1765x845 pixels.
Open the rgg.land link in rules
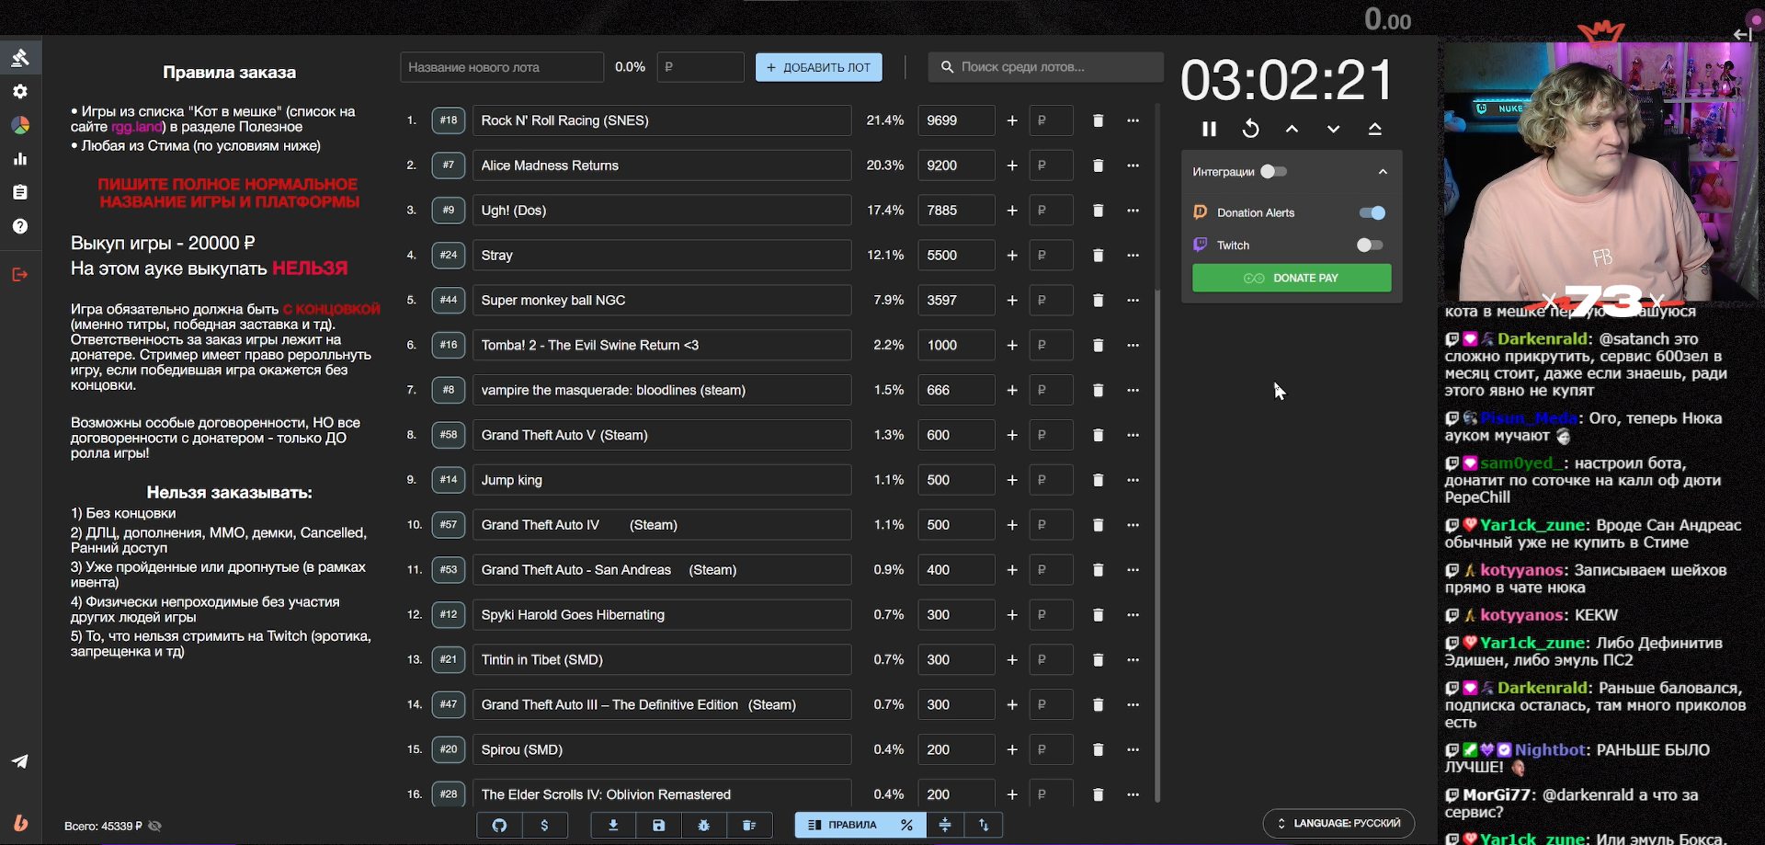136,127
